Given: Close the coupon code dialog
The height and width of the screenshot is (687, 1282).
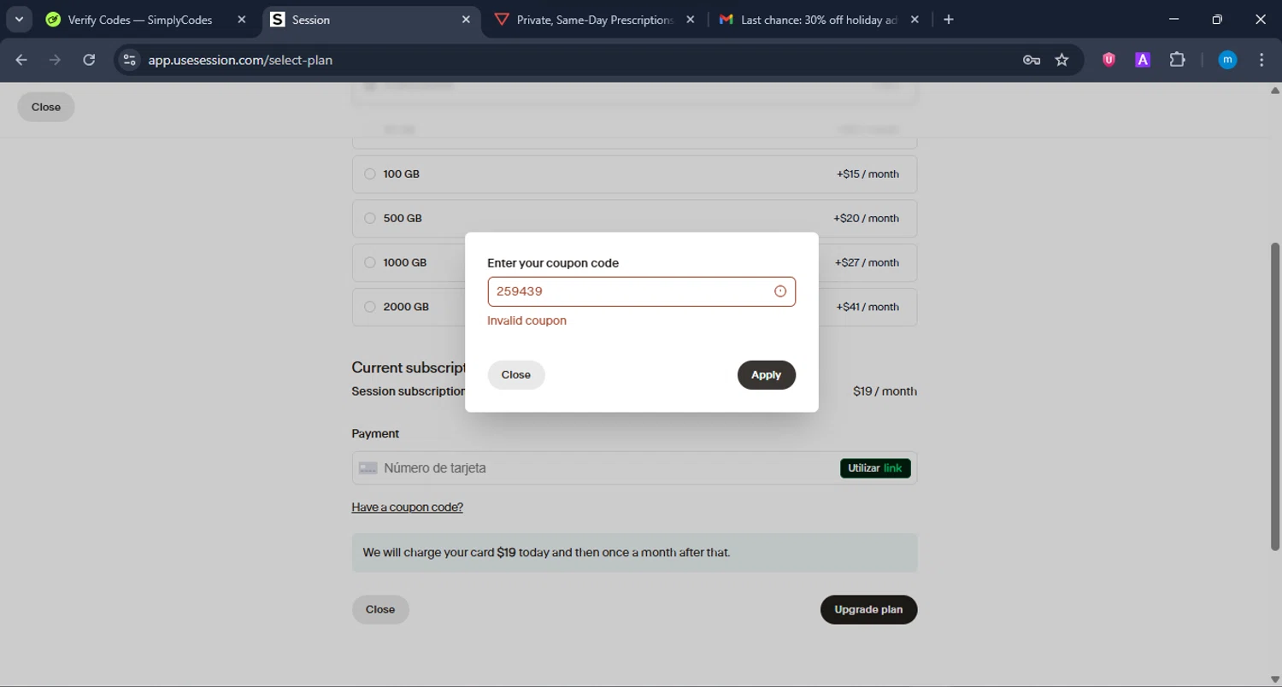Looking at the screenshot, I should (x=516, y=375).
